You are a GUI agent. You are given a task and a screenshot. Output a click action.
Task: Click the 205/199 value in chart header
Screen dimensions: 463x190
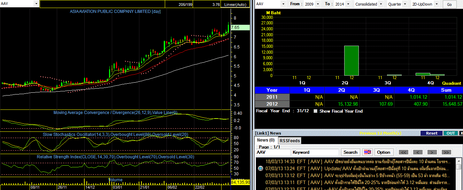click(185, 5)
